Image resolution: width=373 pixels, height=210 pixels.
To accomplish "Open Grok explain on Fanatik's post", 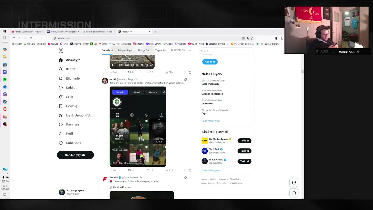I will pyautogui.click(x=186, y=177).
